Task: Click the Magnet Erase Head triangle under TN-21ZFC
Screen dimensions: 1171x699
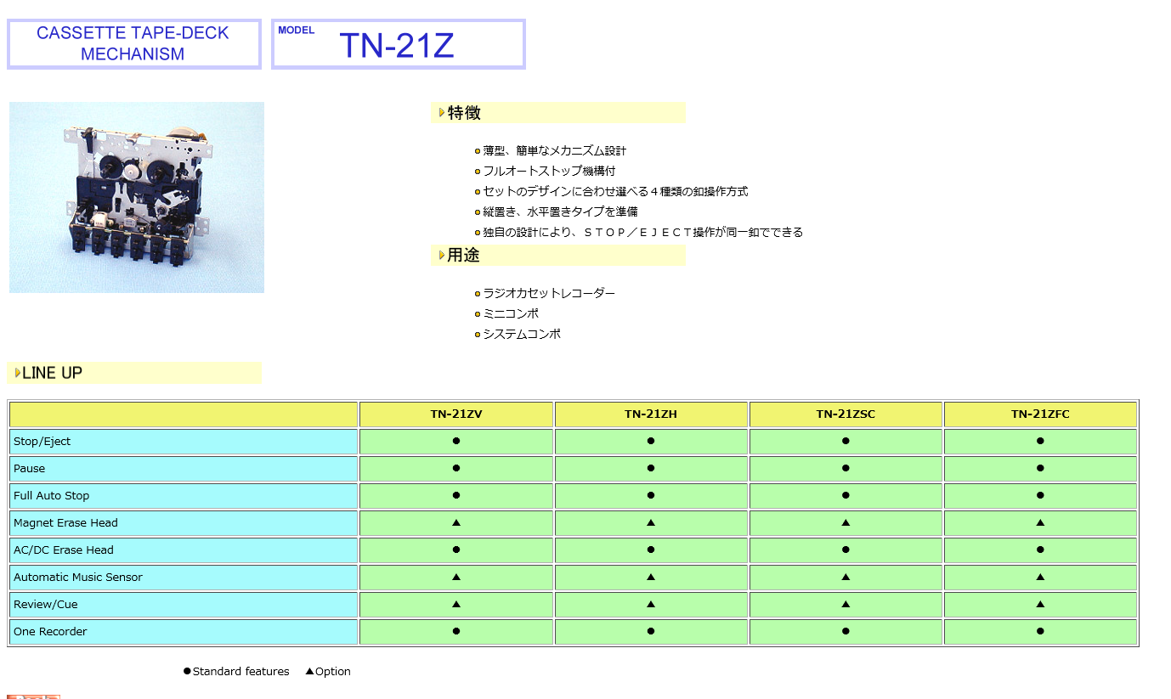Action: click(x=1040, y=523)
